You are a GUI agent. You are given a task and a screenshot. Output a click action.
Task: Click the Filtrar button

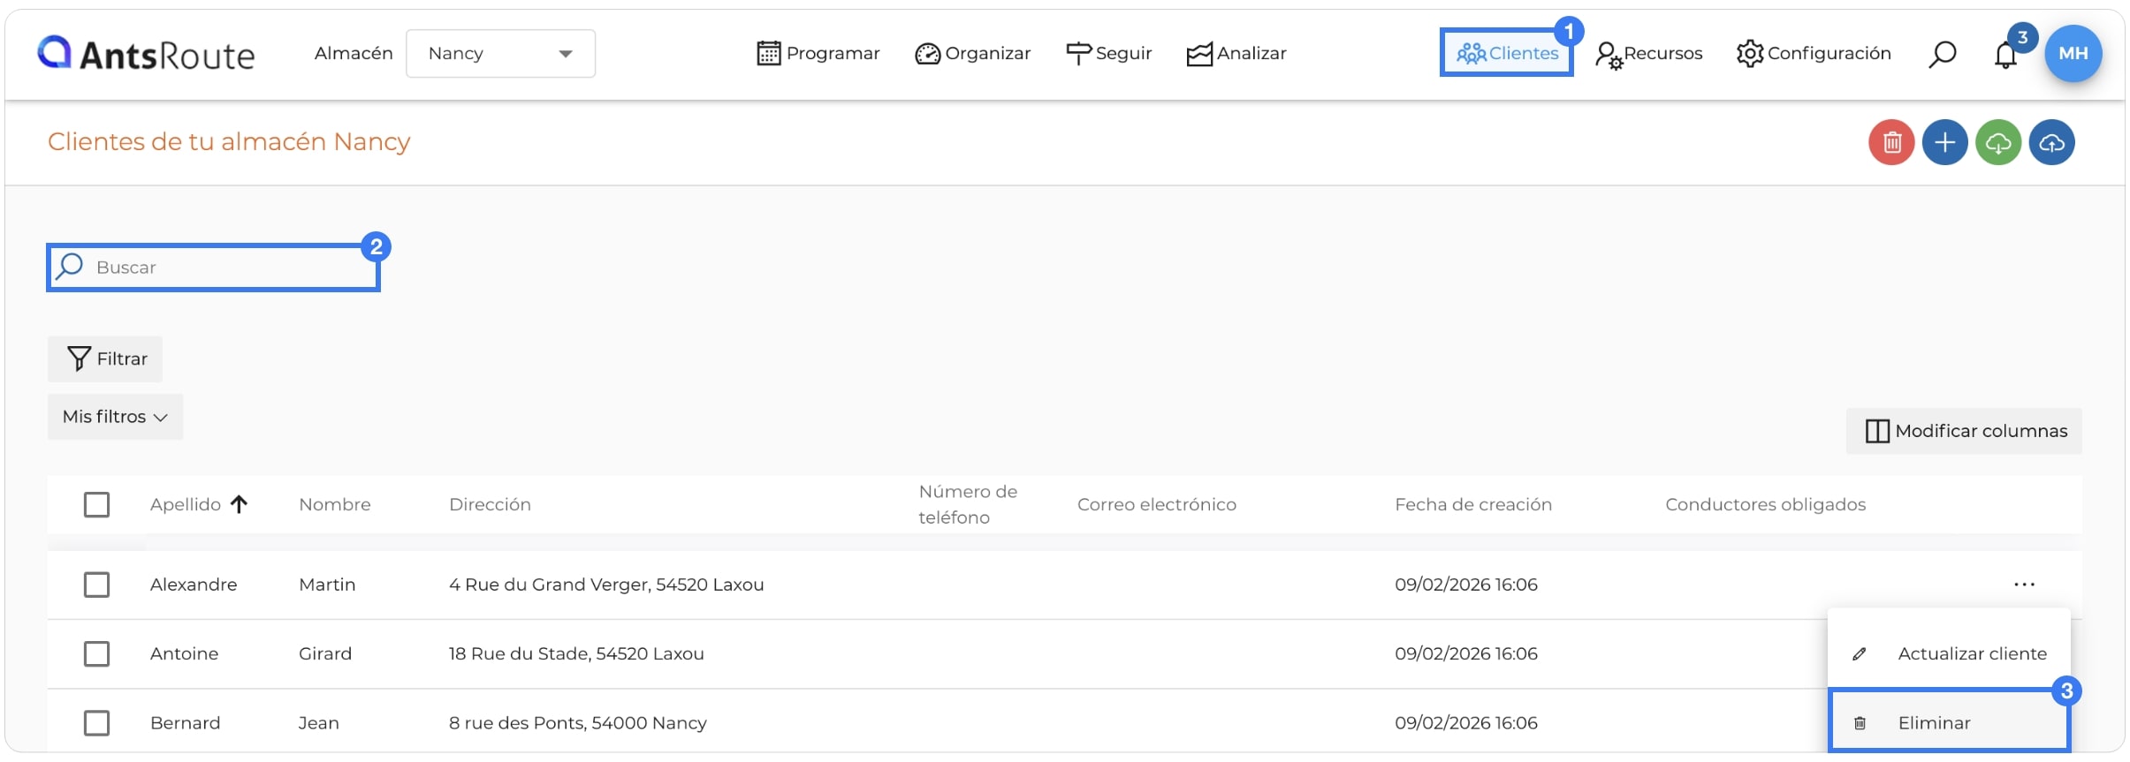pyautogui.click(x=105, y=358)
